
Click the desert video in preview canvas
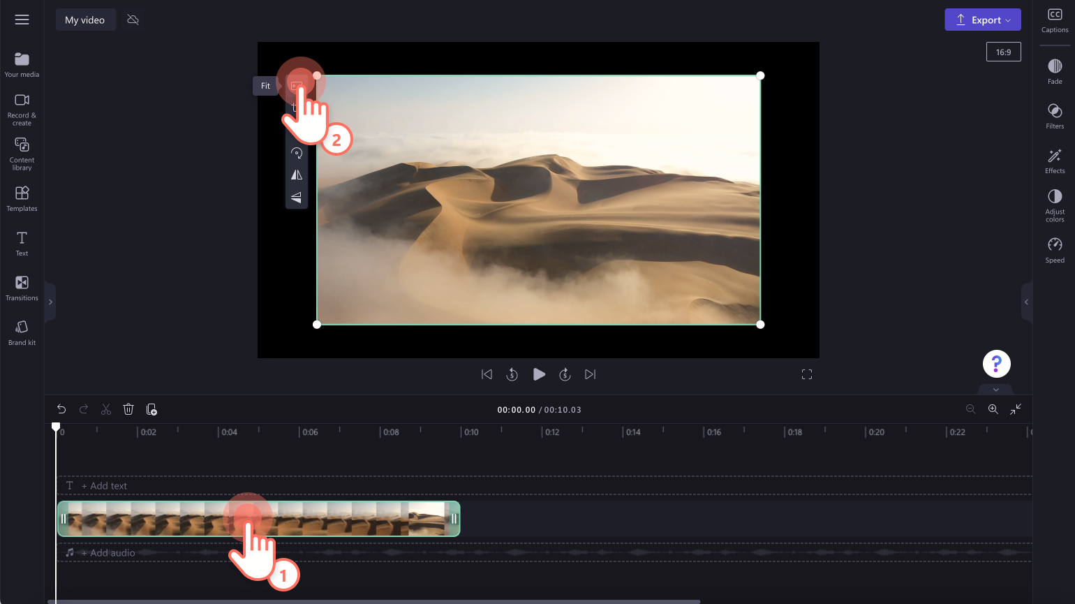[x=538, y=200]
